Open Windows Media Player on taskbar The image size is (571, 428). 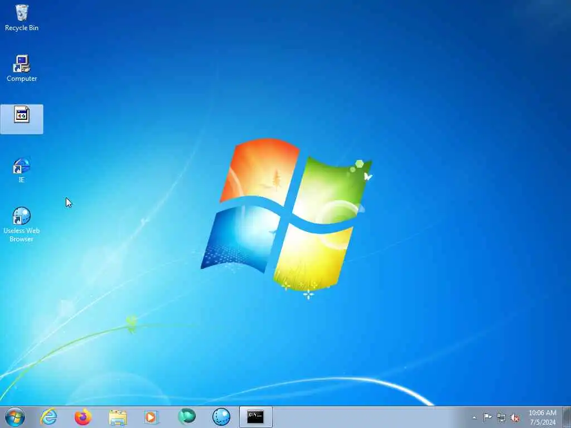point(151,417)
